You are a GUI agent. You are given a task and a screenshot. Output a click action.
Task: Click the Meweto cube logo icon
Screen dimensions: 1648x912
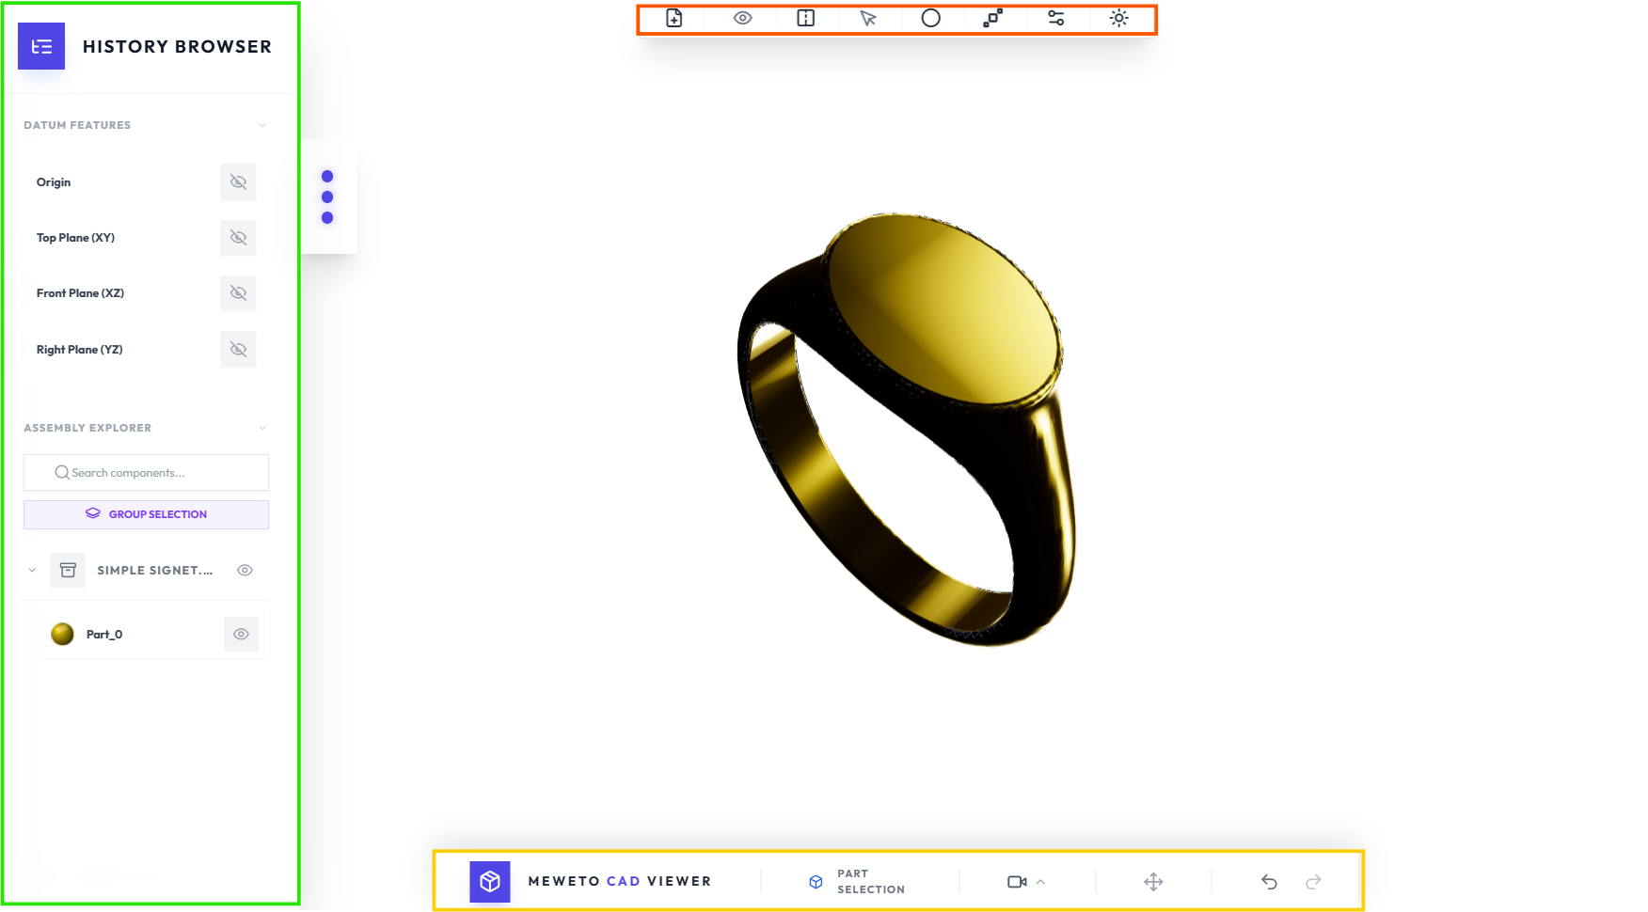[x=490, y=882]
